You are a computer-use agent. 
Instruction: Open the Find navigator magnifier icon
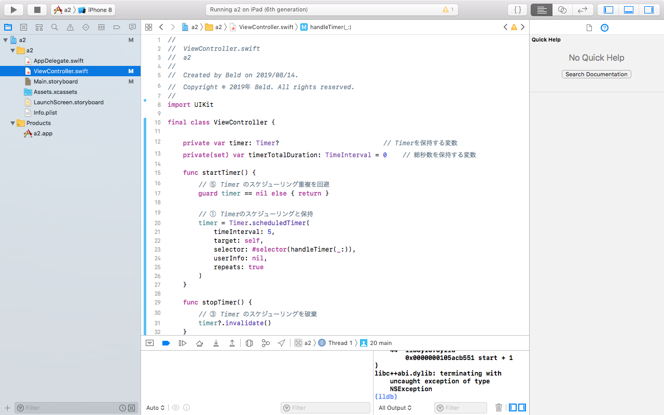[54, 27]
